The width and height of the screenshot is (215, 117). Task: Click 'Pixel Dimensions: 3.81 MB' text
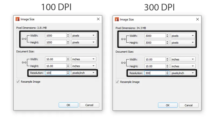point(31,28)
